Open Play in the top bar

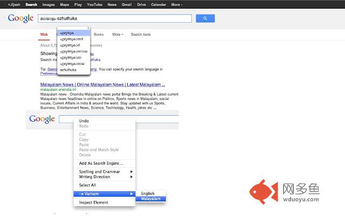point(78,5)
